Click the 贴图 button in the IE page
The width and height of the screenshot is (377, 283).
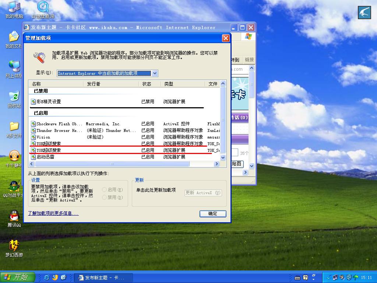(237, 164)
